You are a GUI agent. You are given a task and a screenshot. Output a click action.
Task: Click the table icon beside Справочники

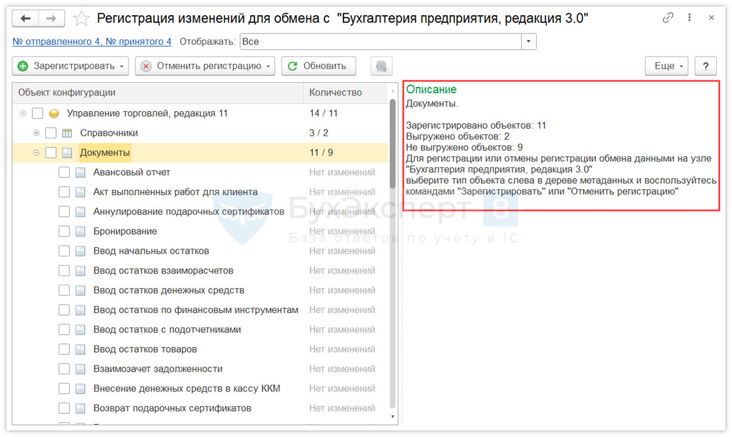point(67,133)
